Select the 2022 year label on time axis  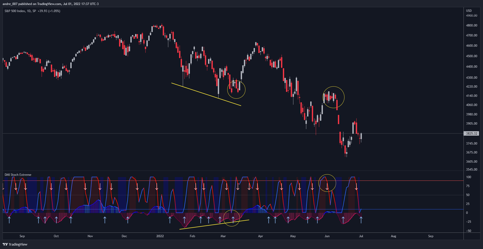click(x=160, y=236)
